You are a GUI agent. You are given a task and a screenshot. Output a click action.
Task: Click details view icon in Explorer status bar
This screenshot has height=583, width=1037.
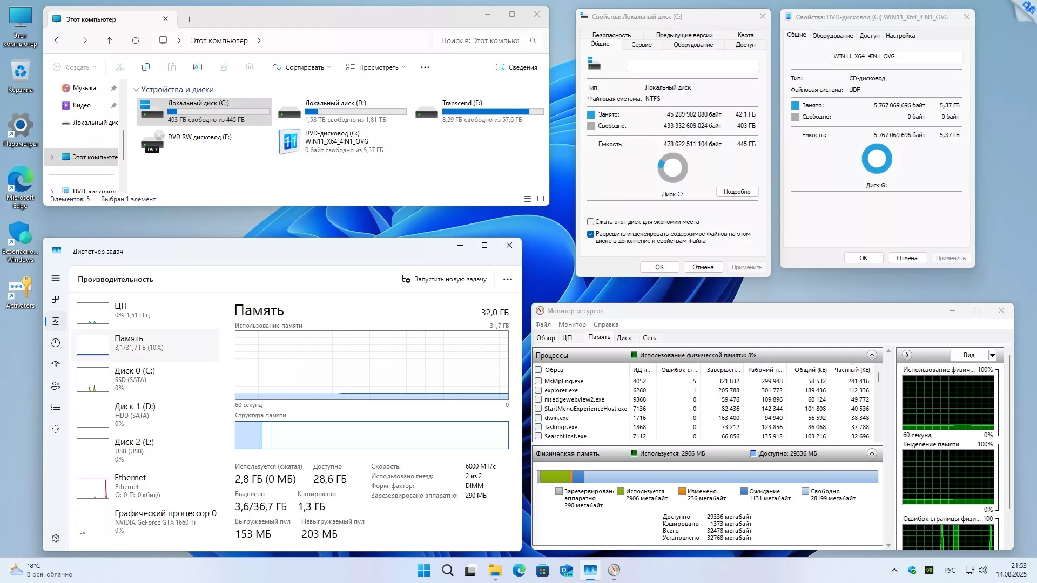point(528,199)
